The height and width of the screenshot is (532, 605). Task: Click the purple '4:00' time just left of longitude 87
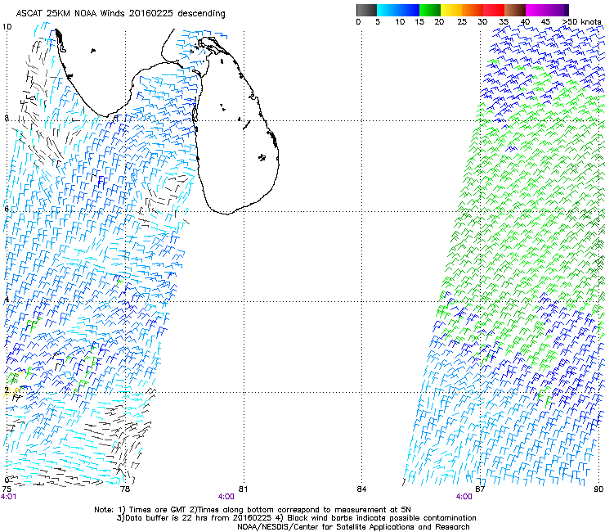pos(464,497)
